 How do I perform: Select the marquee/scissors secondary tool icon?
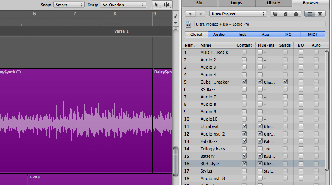point(167,5)
